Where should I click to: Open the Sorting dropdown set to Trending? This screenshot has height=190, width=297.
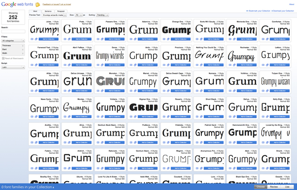click(x=103, y=15)
